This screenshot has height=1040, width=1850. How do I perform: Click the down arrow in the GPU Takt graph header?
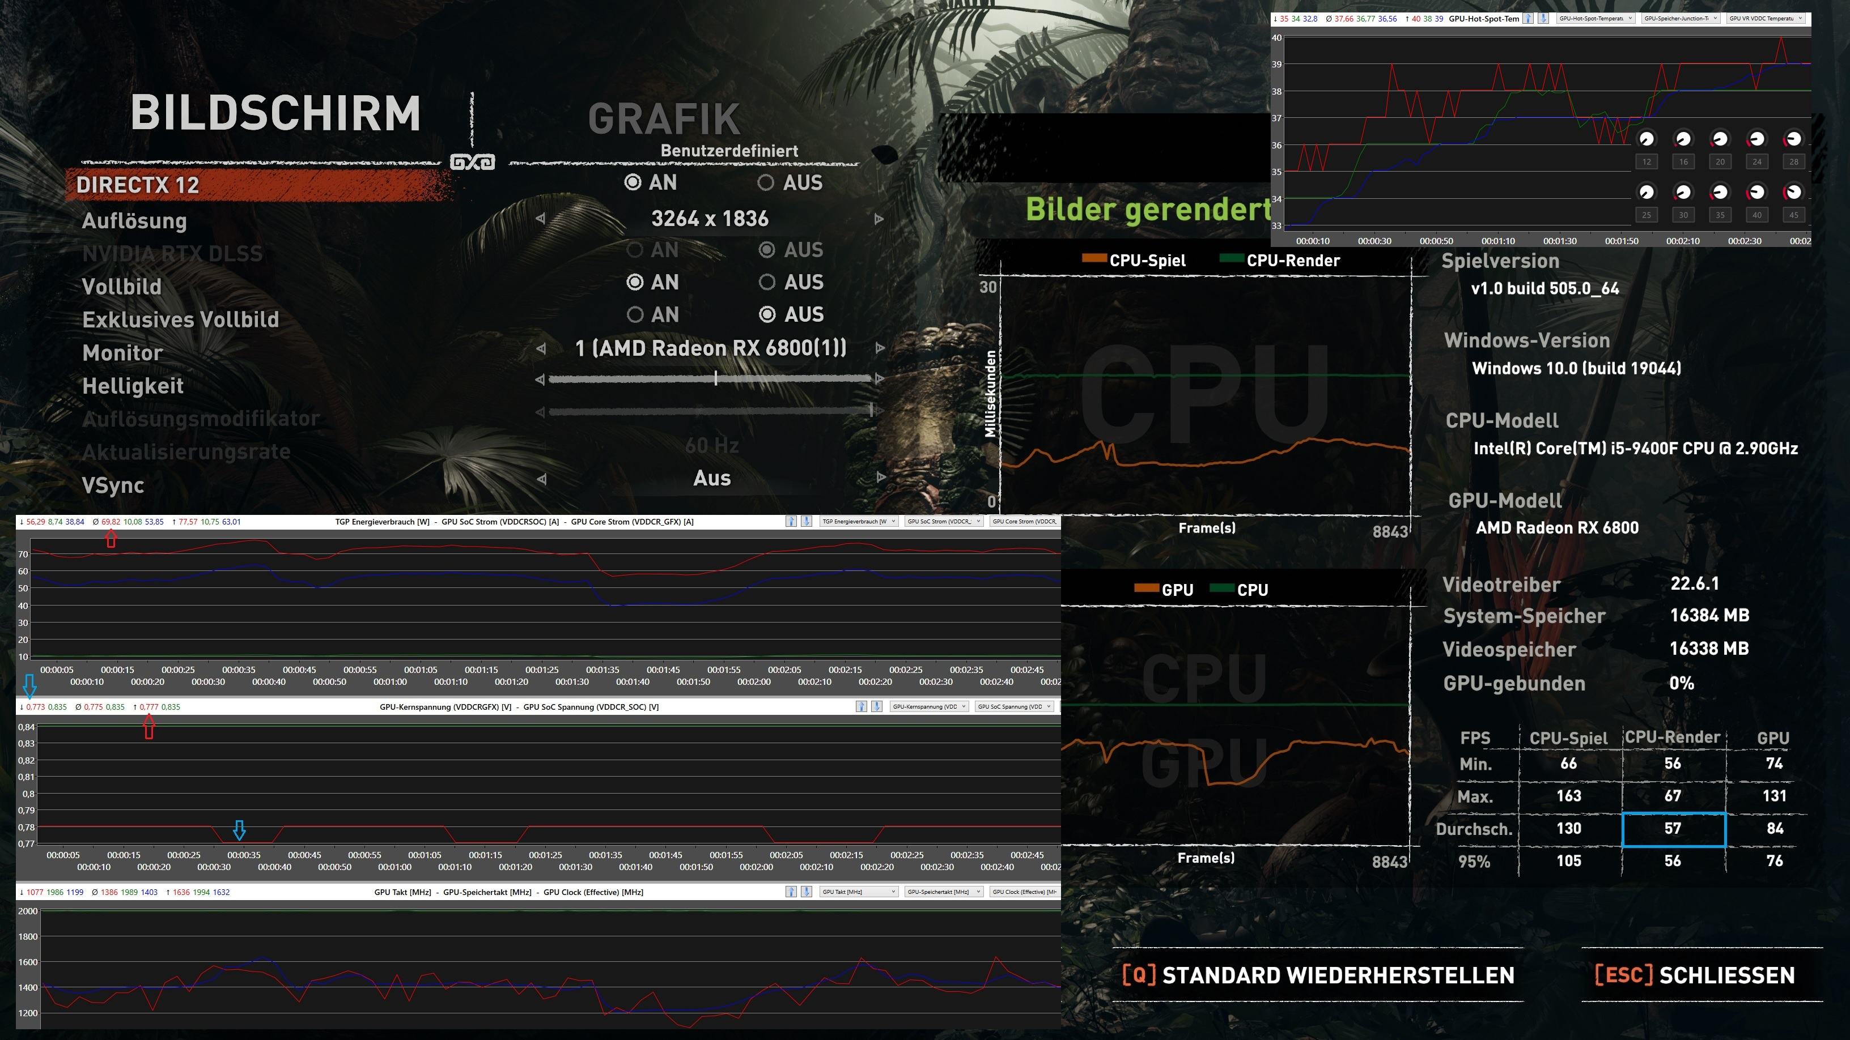[807, 892]
